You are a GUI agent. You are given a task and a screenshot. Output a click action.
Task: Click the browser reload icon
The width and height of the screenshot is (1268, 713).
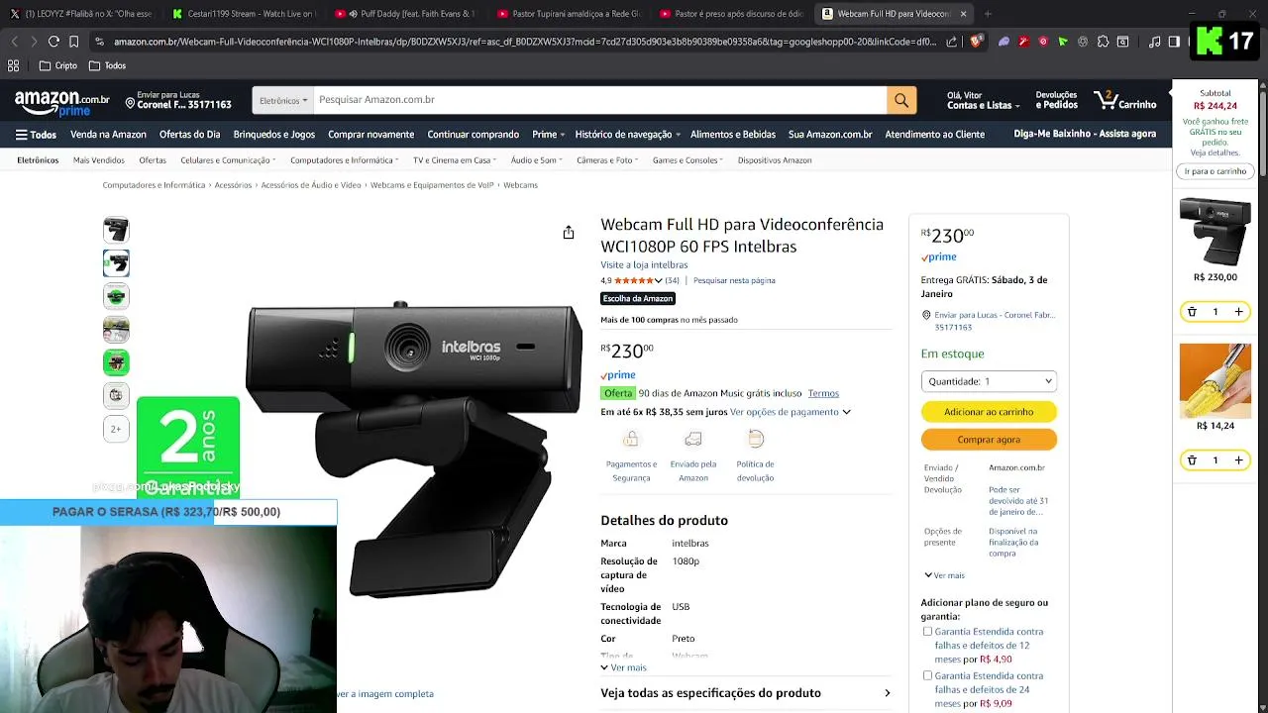pyautogui.click(x=53, y=42)
